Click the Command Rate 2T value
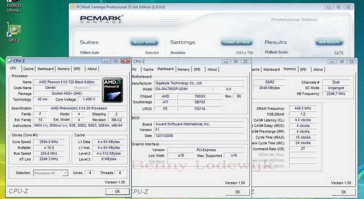Image resolution: width=364 pixels, height=199 pixels. pyautogui.click(x=303, y=149)
